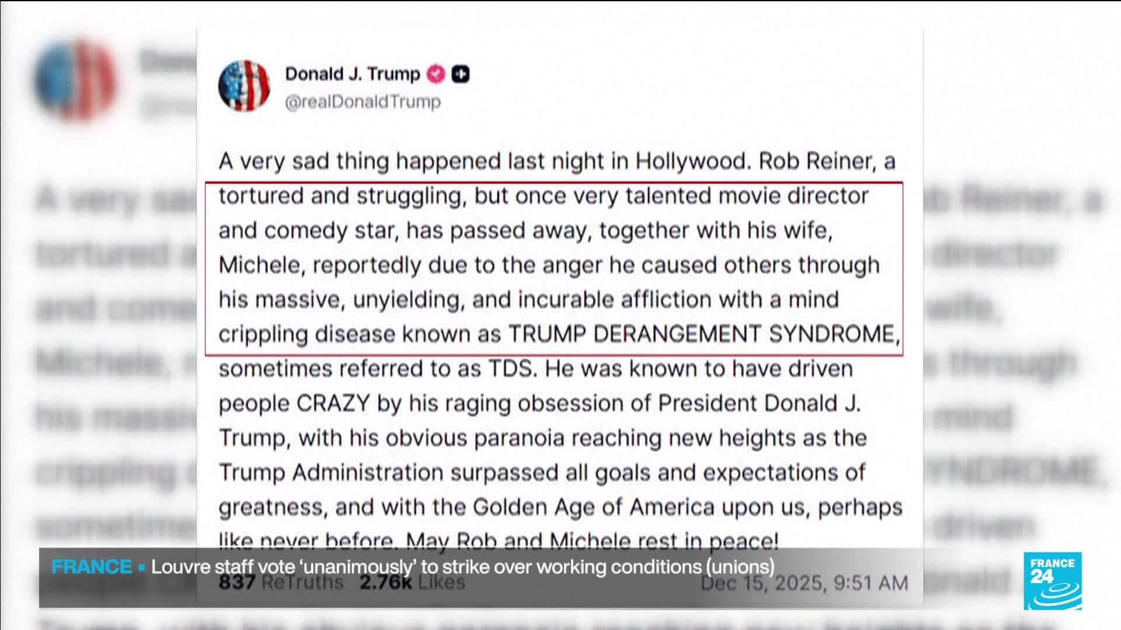The height and width of the screenshot is (630, 1121).
Task: Open the @realDonaldTrump handle
Action: [x=363, y=101]
